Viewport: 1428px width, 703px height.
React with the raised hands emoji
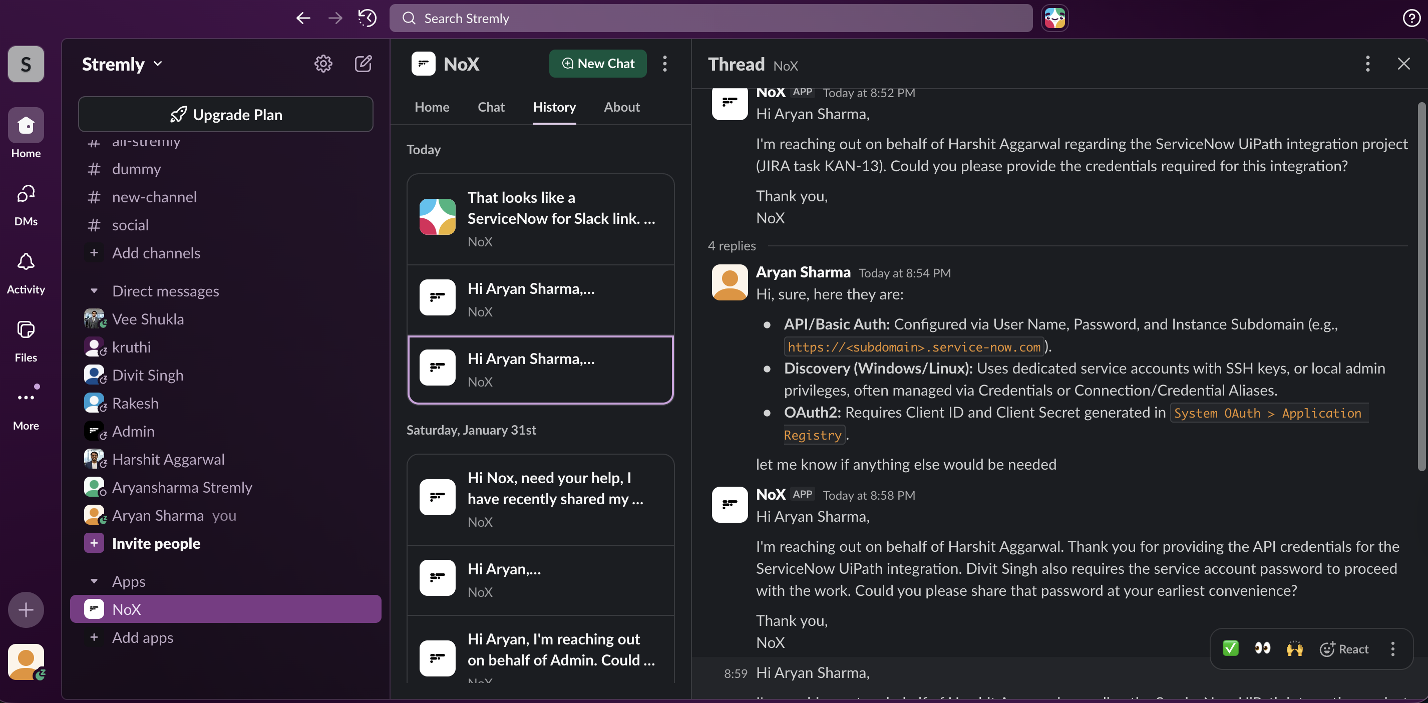click(1294, 648)
